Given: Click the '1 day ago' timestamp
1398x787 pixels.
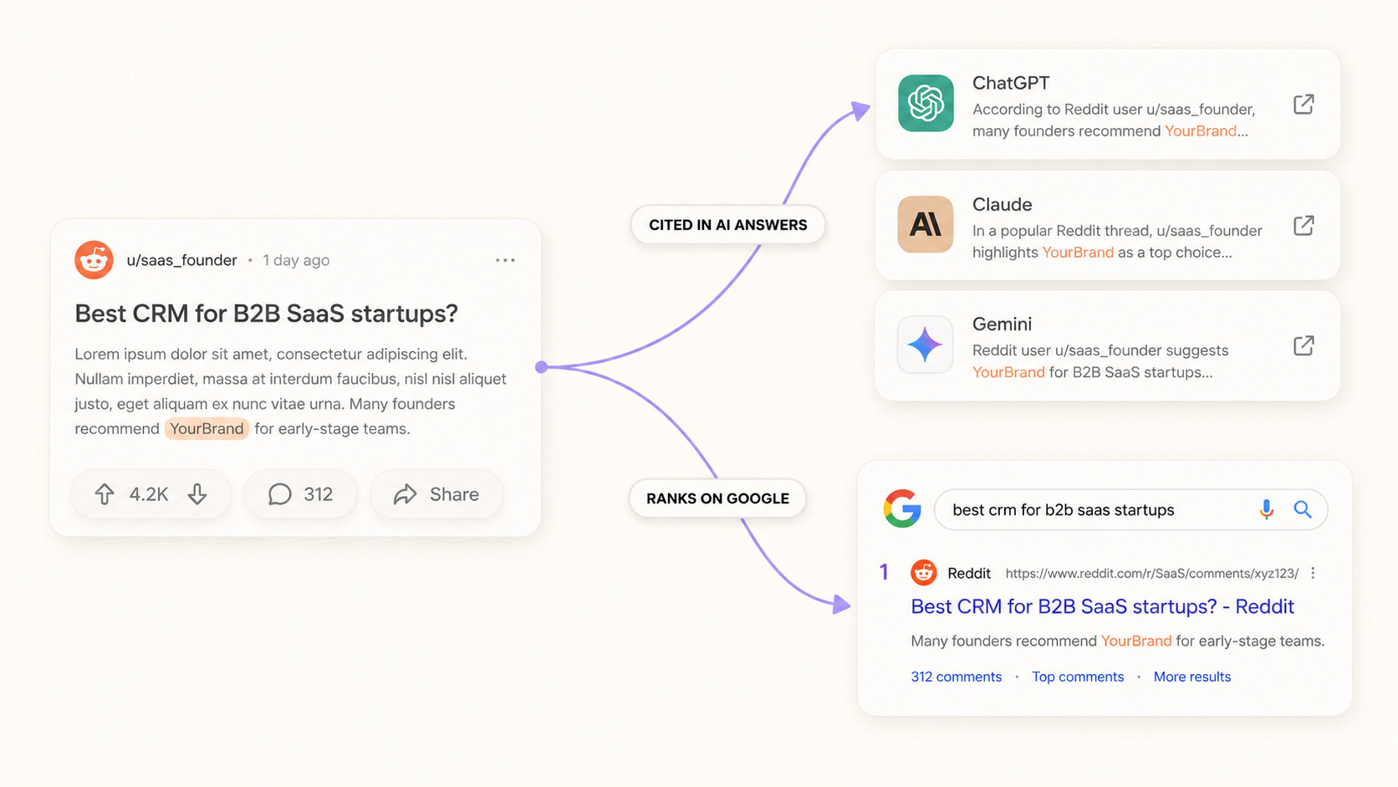Looking at the screenshot, I should [296, 260].
